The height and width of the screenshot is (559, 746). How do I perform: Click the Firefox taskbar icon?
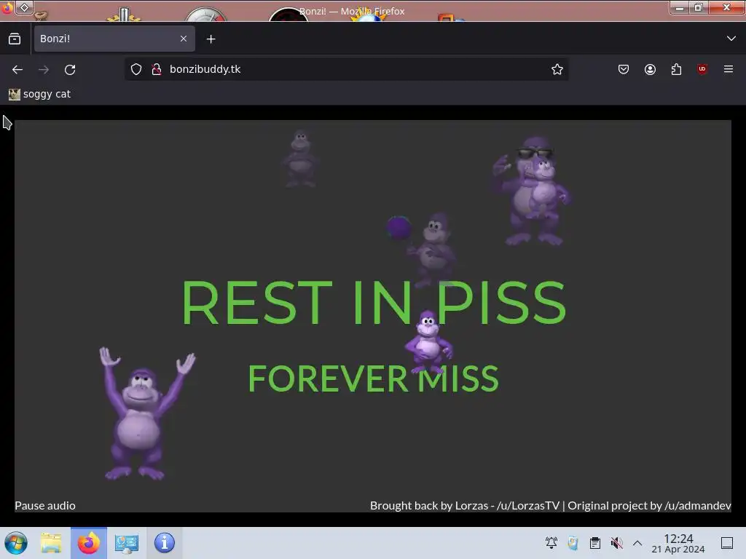88,543
